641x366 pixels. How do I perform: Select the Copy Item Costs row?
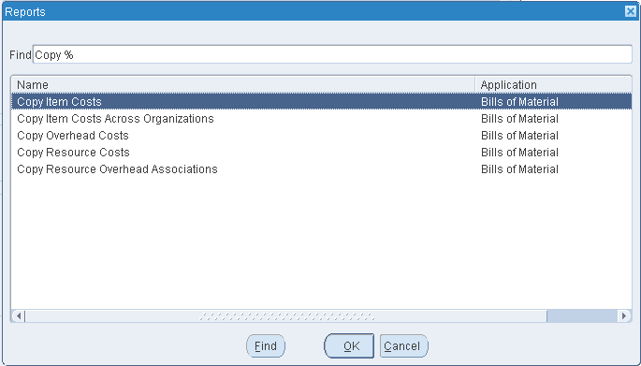pyautogui.click(x=321, y=101)
